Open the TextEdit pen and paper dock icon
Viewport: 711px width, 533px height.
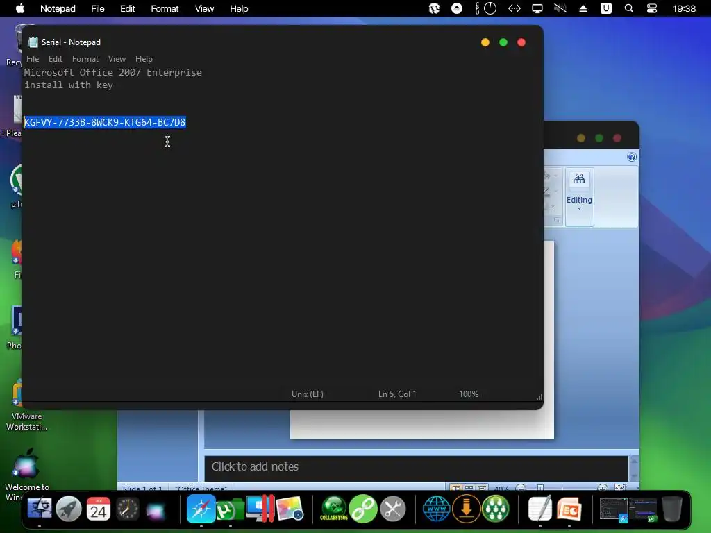coord(540,509)
